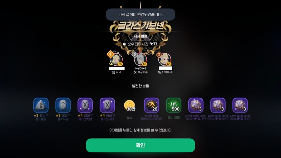Click the ★3 방어구 룬: 불굴 item icon

click(x=41, y=105)
